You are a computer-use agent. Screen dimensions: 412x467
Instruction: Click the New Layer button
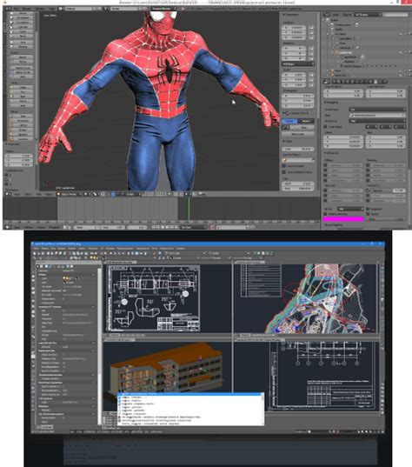(297, 134)
